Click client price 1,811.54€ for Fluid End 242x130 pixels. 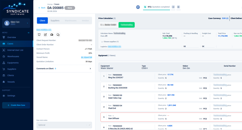point(172,105)
